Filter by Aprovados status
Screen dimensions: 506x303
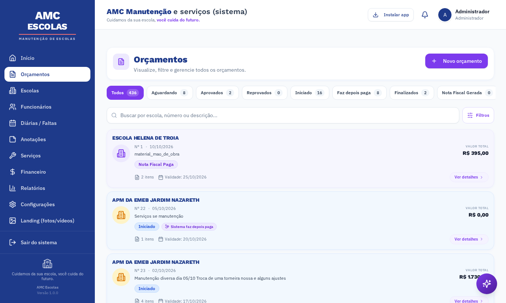(217, 93)
